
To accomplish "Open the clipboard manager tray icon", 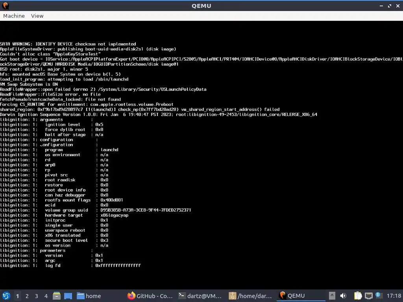I will (358, 296).
